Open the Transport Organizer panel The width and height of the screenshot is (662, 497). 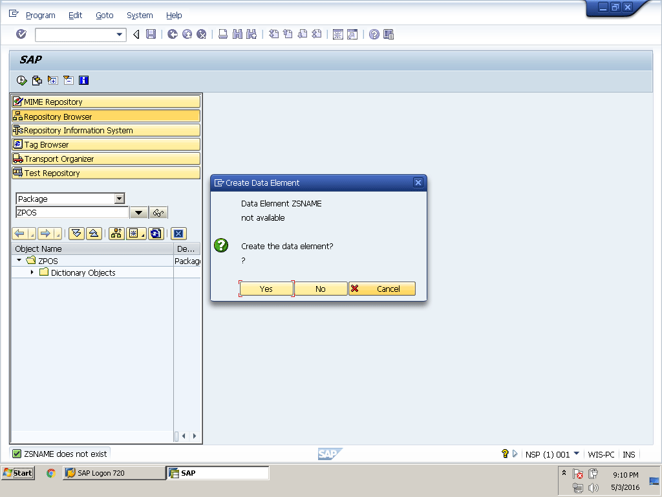pos(106,159)
